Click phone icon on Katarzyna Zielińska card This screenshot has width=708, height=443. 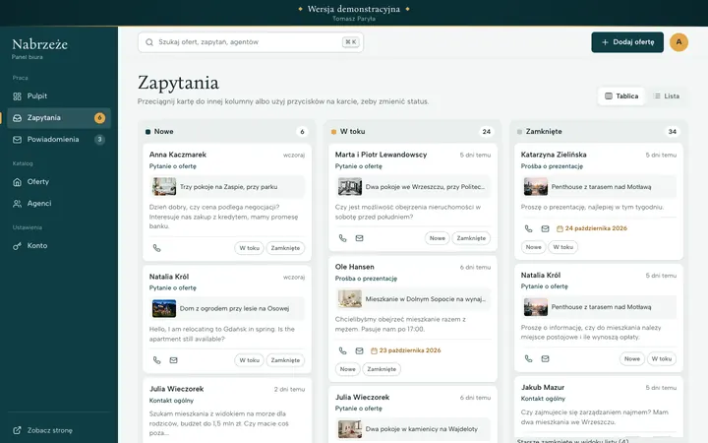[x=529, y=228]
